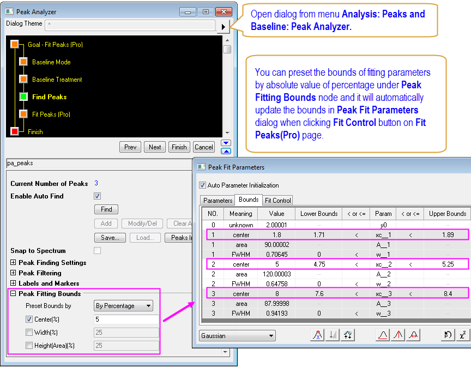The image size is (471, 368).
Task: Click the Peak Analyzer window title icon
Action: (10, 11)
